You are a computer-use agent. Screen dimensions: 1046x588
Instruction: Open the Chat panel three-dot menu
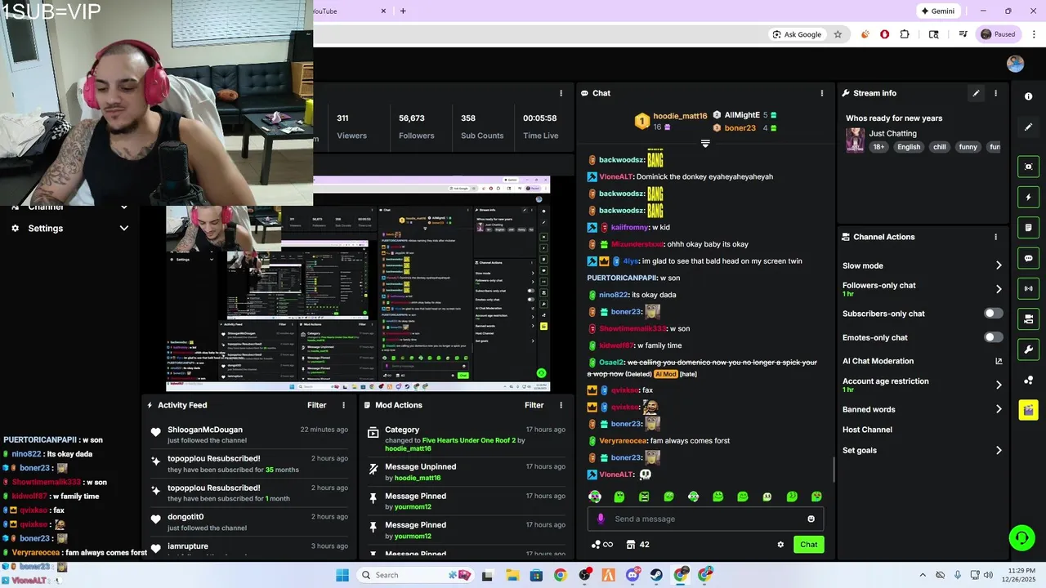tap(822, 93)
